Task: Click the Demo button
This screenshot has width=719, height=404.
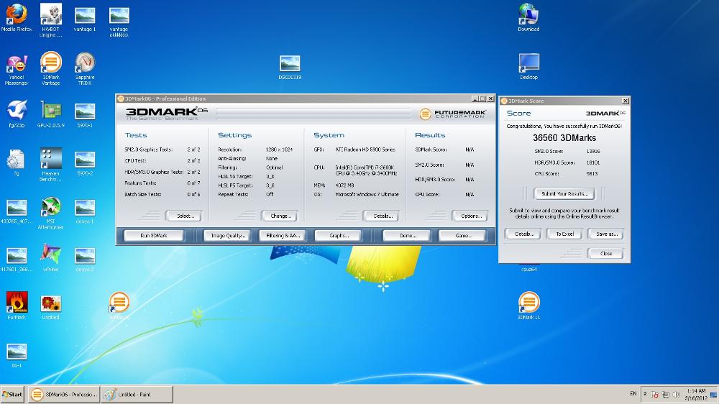Action: click(x=407, y=235)
